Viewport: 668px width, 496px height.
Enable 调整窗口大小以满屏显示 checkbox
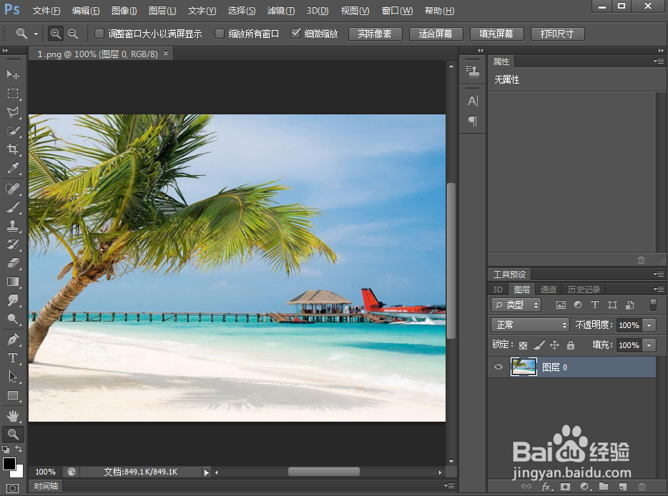point(99,34)
